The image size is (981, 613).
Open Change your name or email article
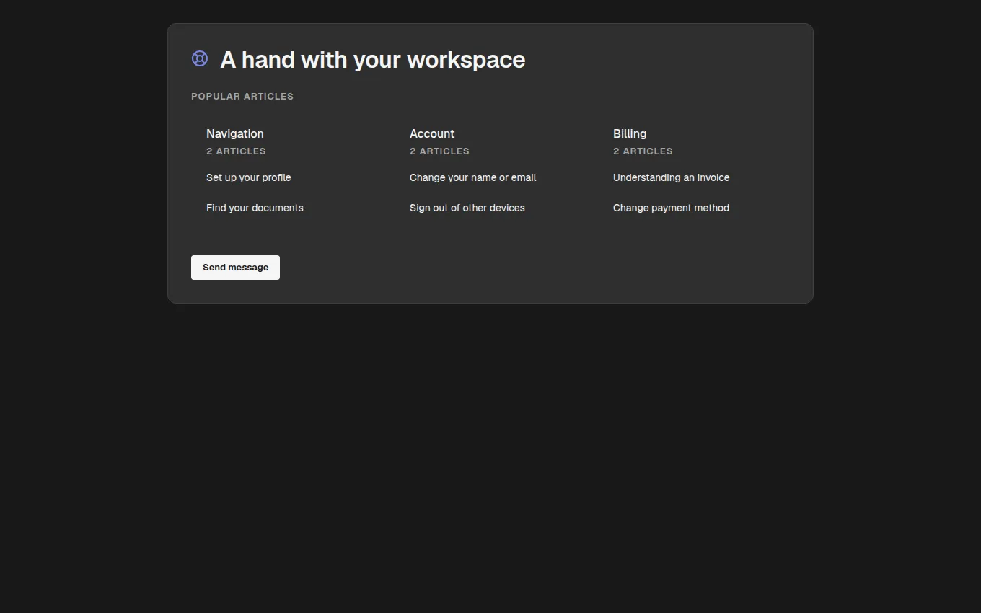tap(472, 177)
